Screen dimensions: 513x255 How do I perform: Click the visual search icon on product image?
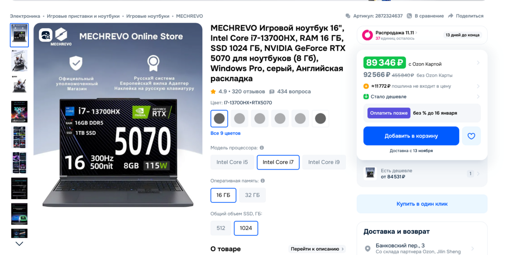click(46, 35)
